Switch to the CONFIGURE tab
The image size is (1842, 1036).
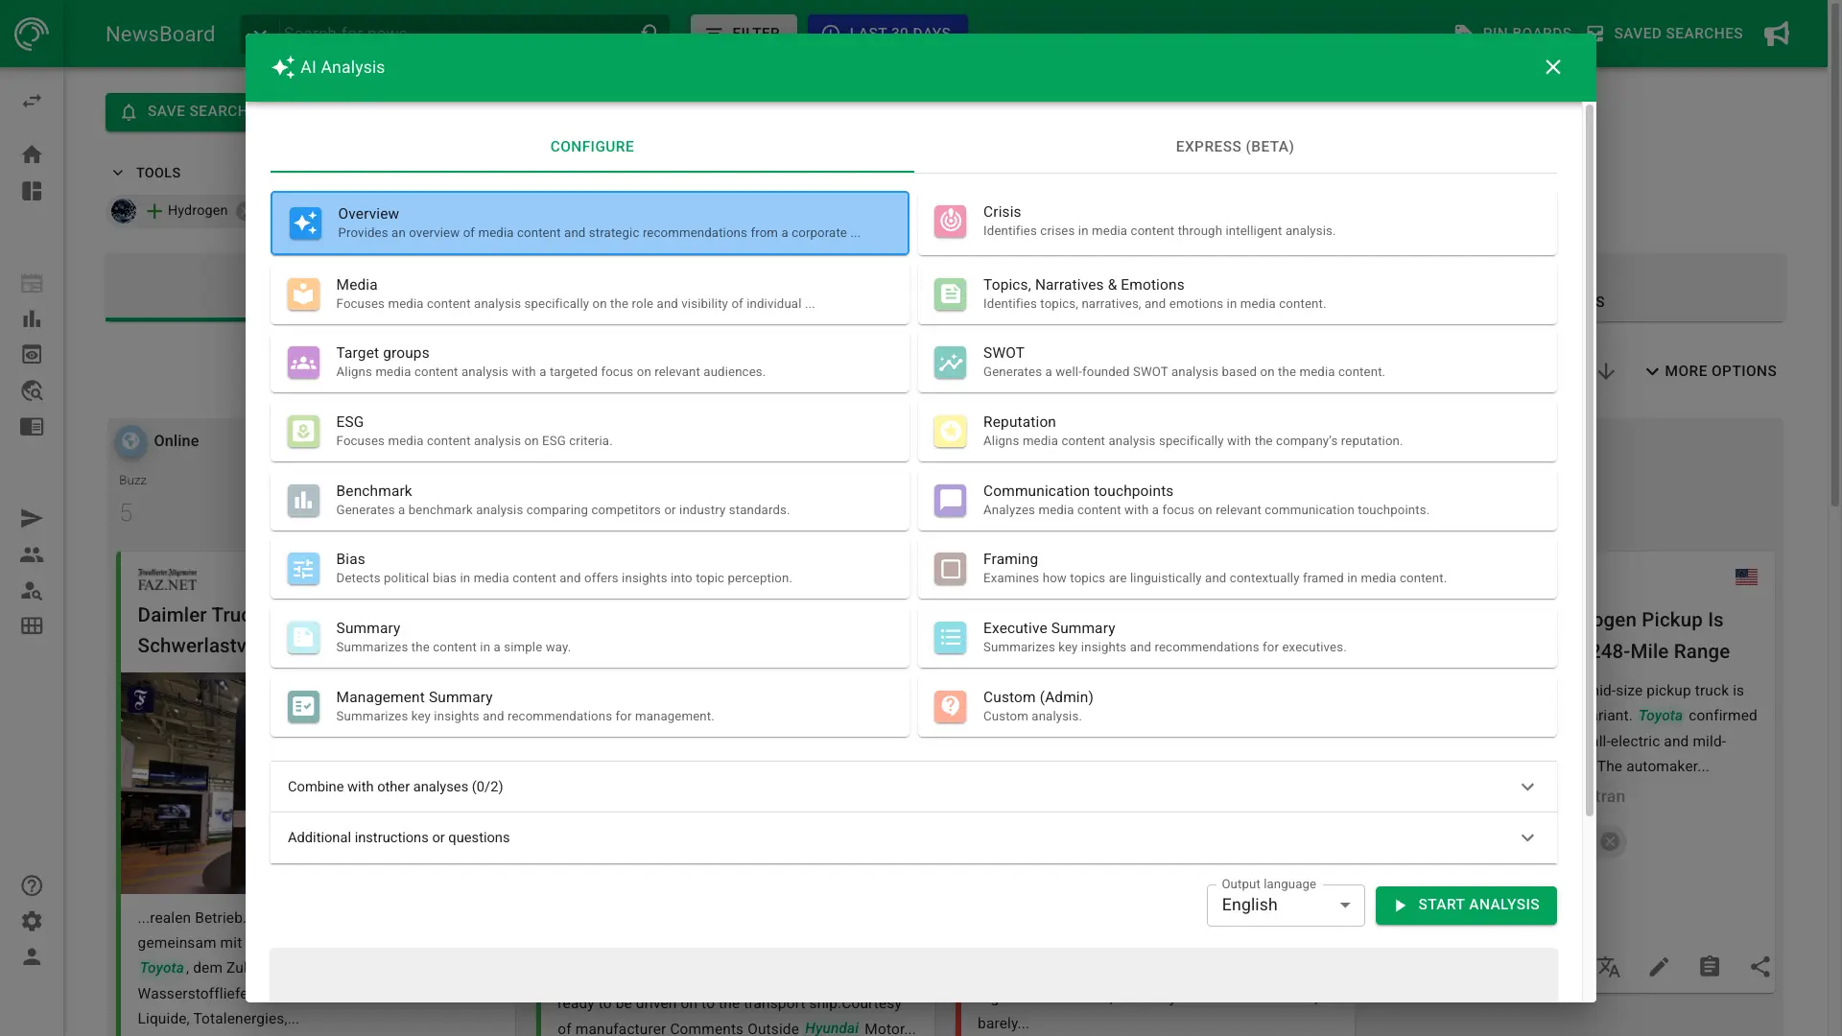point(592,147)
